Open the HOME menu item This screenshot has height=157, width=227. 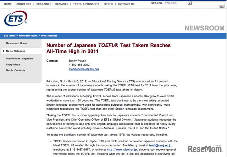(x=7, y=4)
